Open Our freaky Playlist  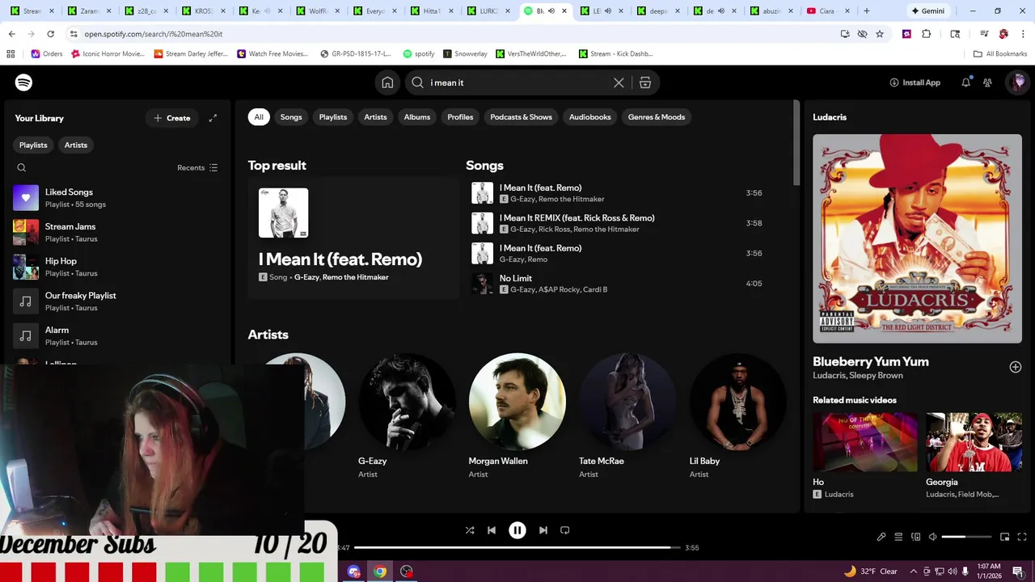(116, 302)
